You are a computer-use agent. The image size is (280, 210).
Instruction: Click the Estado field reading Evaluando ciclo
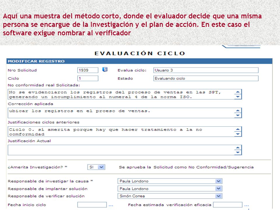pos(206,78)
